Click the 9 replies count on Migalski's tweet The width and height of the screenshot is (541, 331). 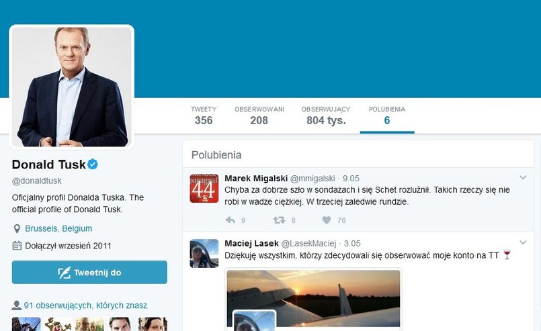[x=243, y=220]
